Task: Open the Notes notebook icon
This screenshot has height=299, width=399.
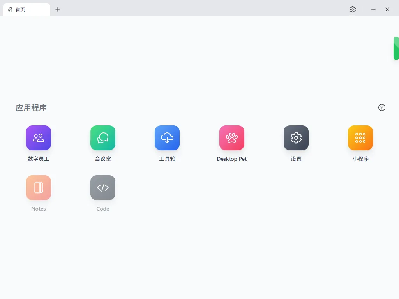Action: click(x=39, y=188)
